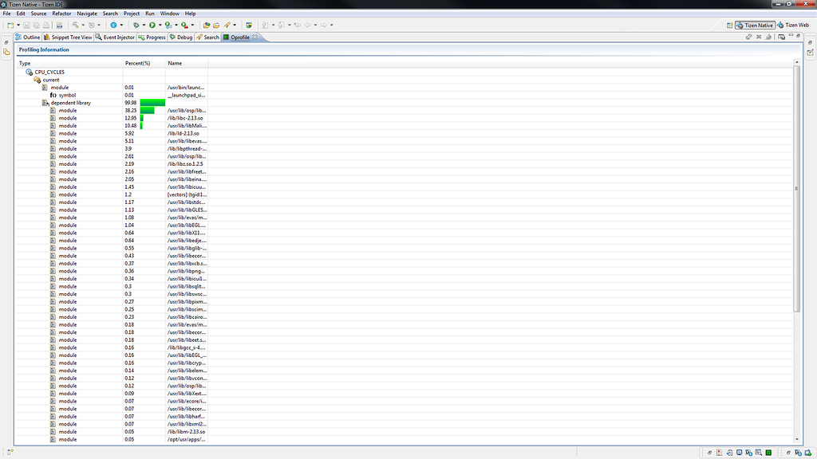Open the Help menu

point(190,14)
